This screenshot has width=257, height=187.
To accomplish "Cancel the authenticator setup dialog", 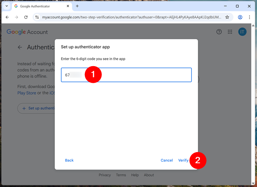I will pyautogui.click(x=167, y=160).
